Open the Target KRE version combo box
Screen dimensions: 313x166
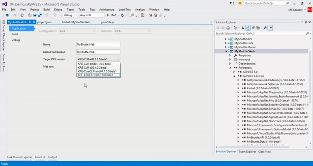point(98,59)
